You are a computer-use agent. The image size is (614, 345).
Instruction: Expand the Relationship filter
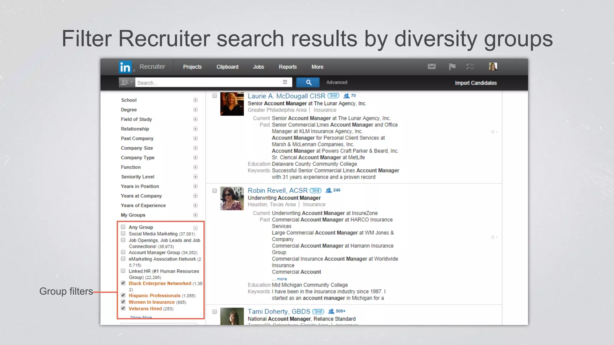coord(195,129)
